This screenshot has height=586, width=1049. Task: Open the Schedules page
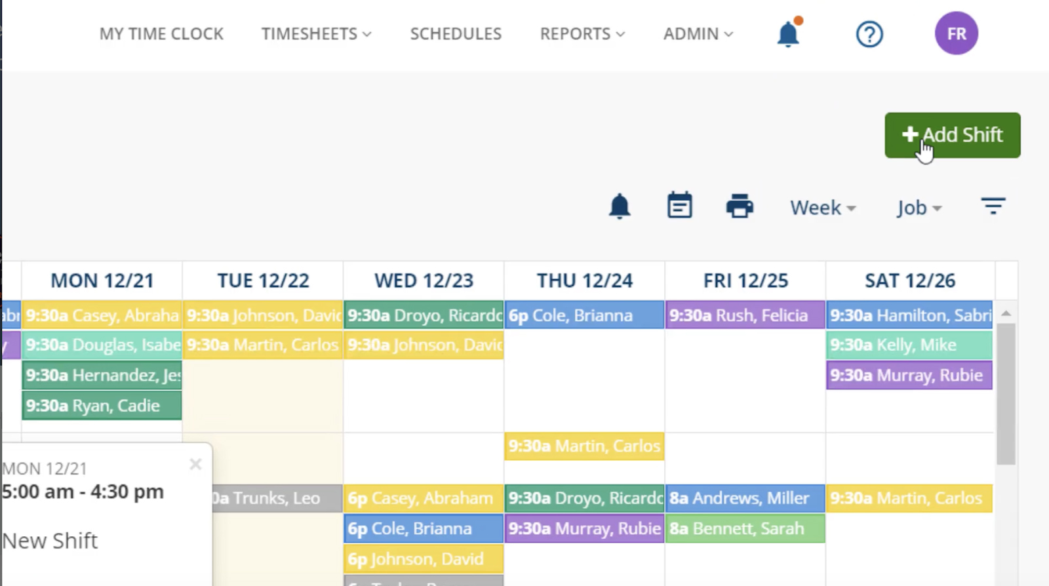click(456, 34)
